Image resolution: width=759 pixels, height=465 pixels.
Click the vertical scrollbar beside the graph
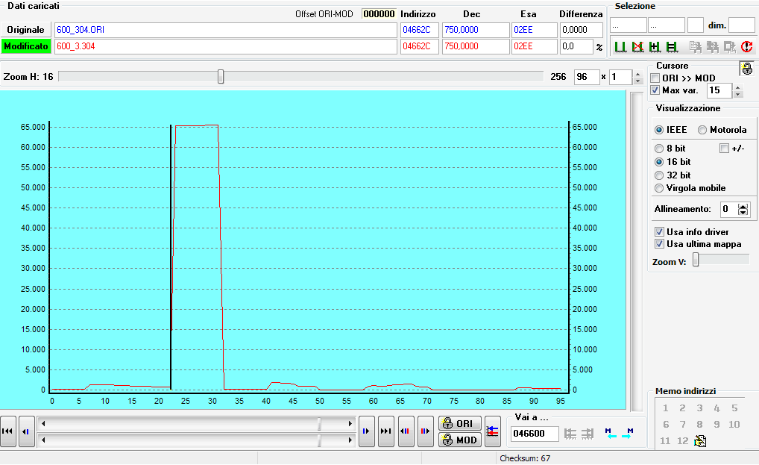(637, 252)
